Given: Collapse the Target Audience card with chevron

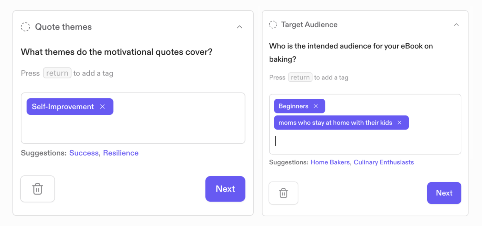Looking at the screenshot, I should tap(456, 25).
